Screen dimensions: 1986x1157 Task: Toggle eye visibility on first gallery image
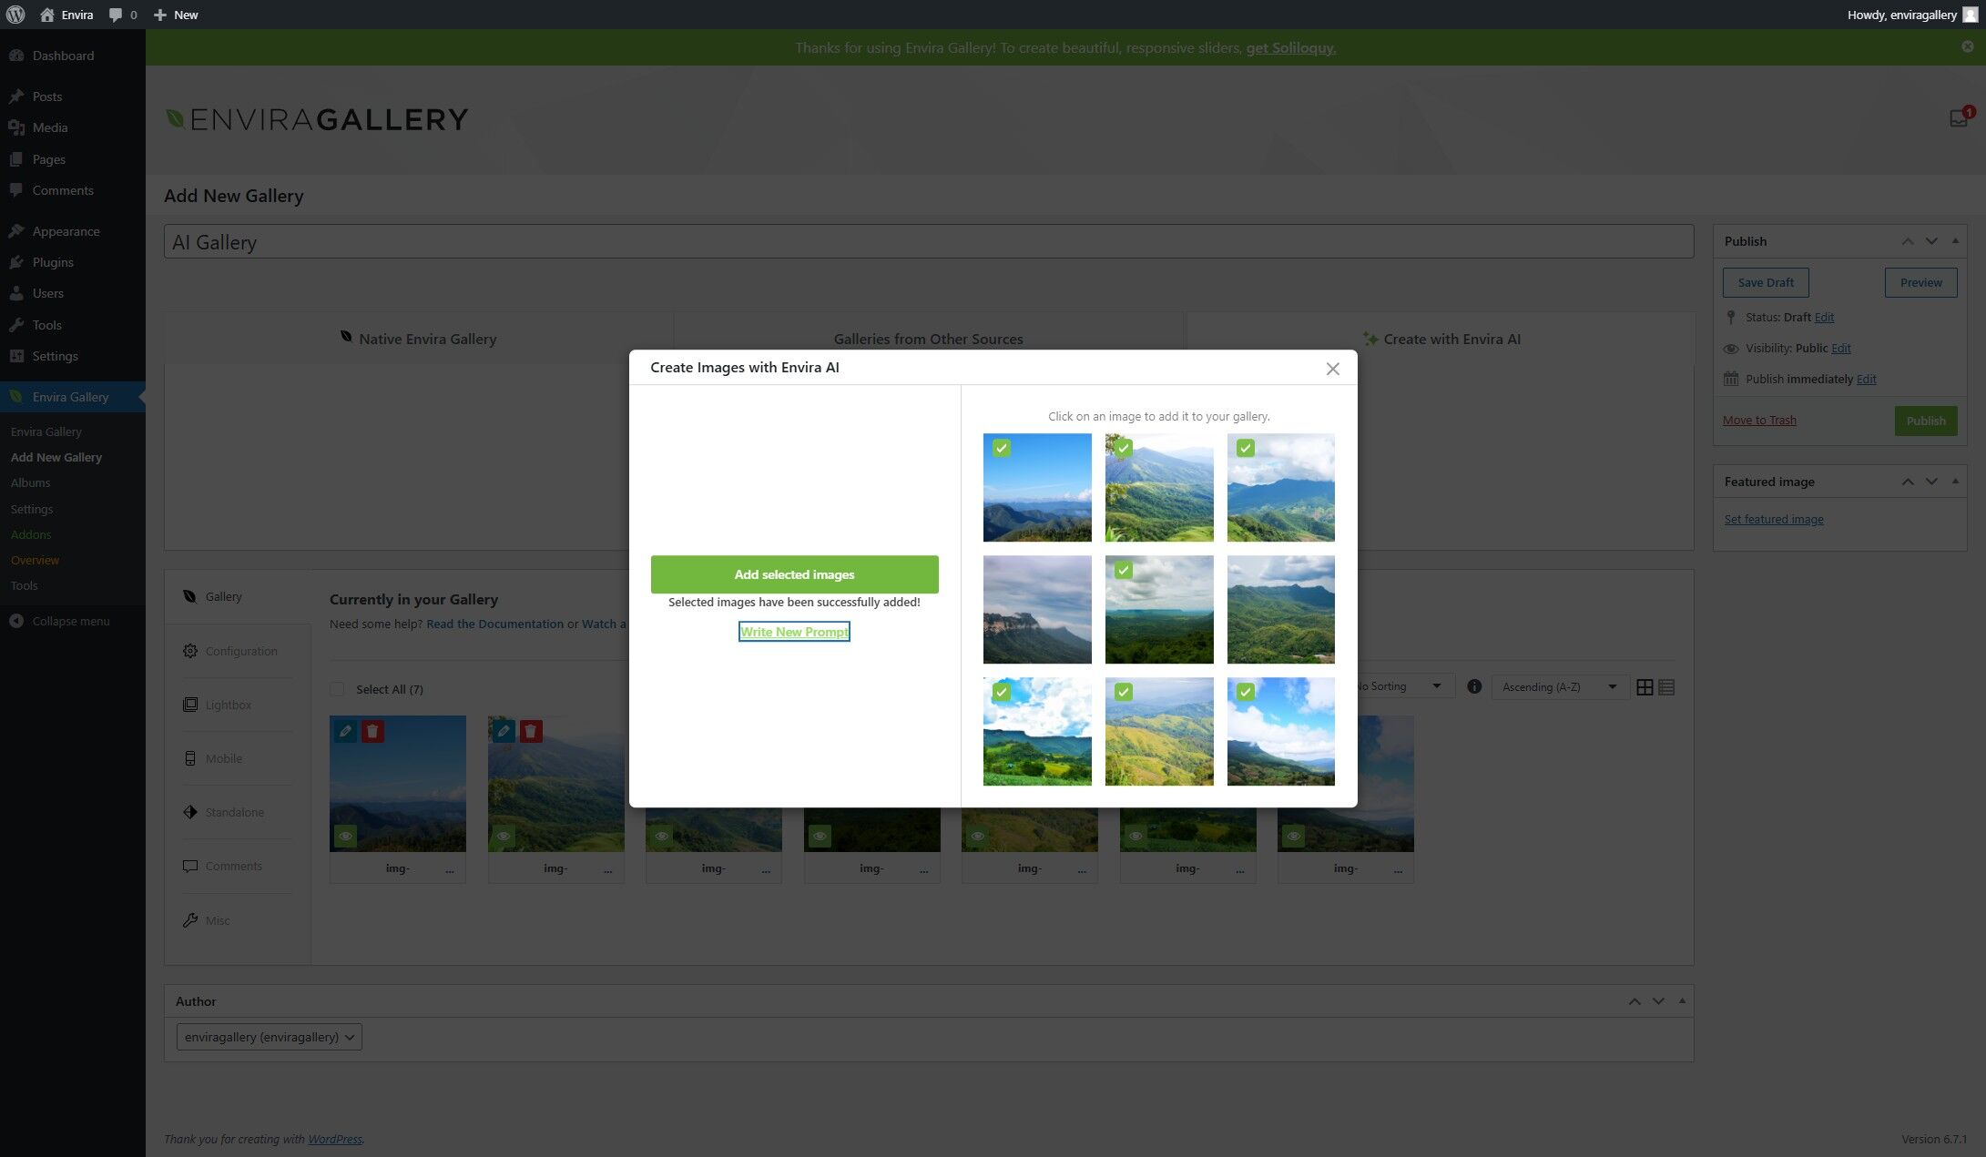coord(345,836)
